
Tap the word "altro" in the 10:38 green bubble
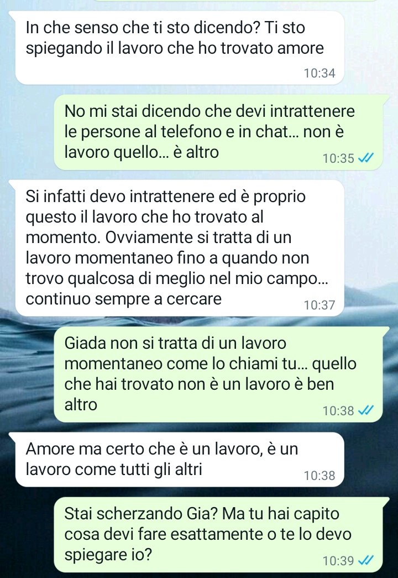click(81, 404)
